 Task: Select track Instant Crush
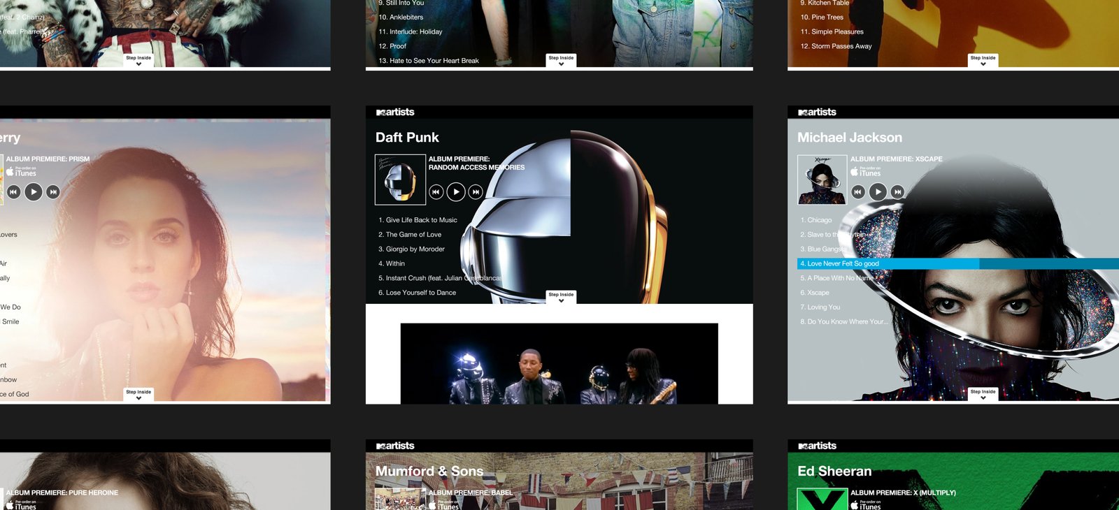point(440,278)
